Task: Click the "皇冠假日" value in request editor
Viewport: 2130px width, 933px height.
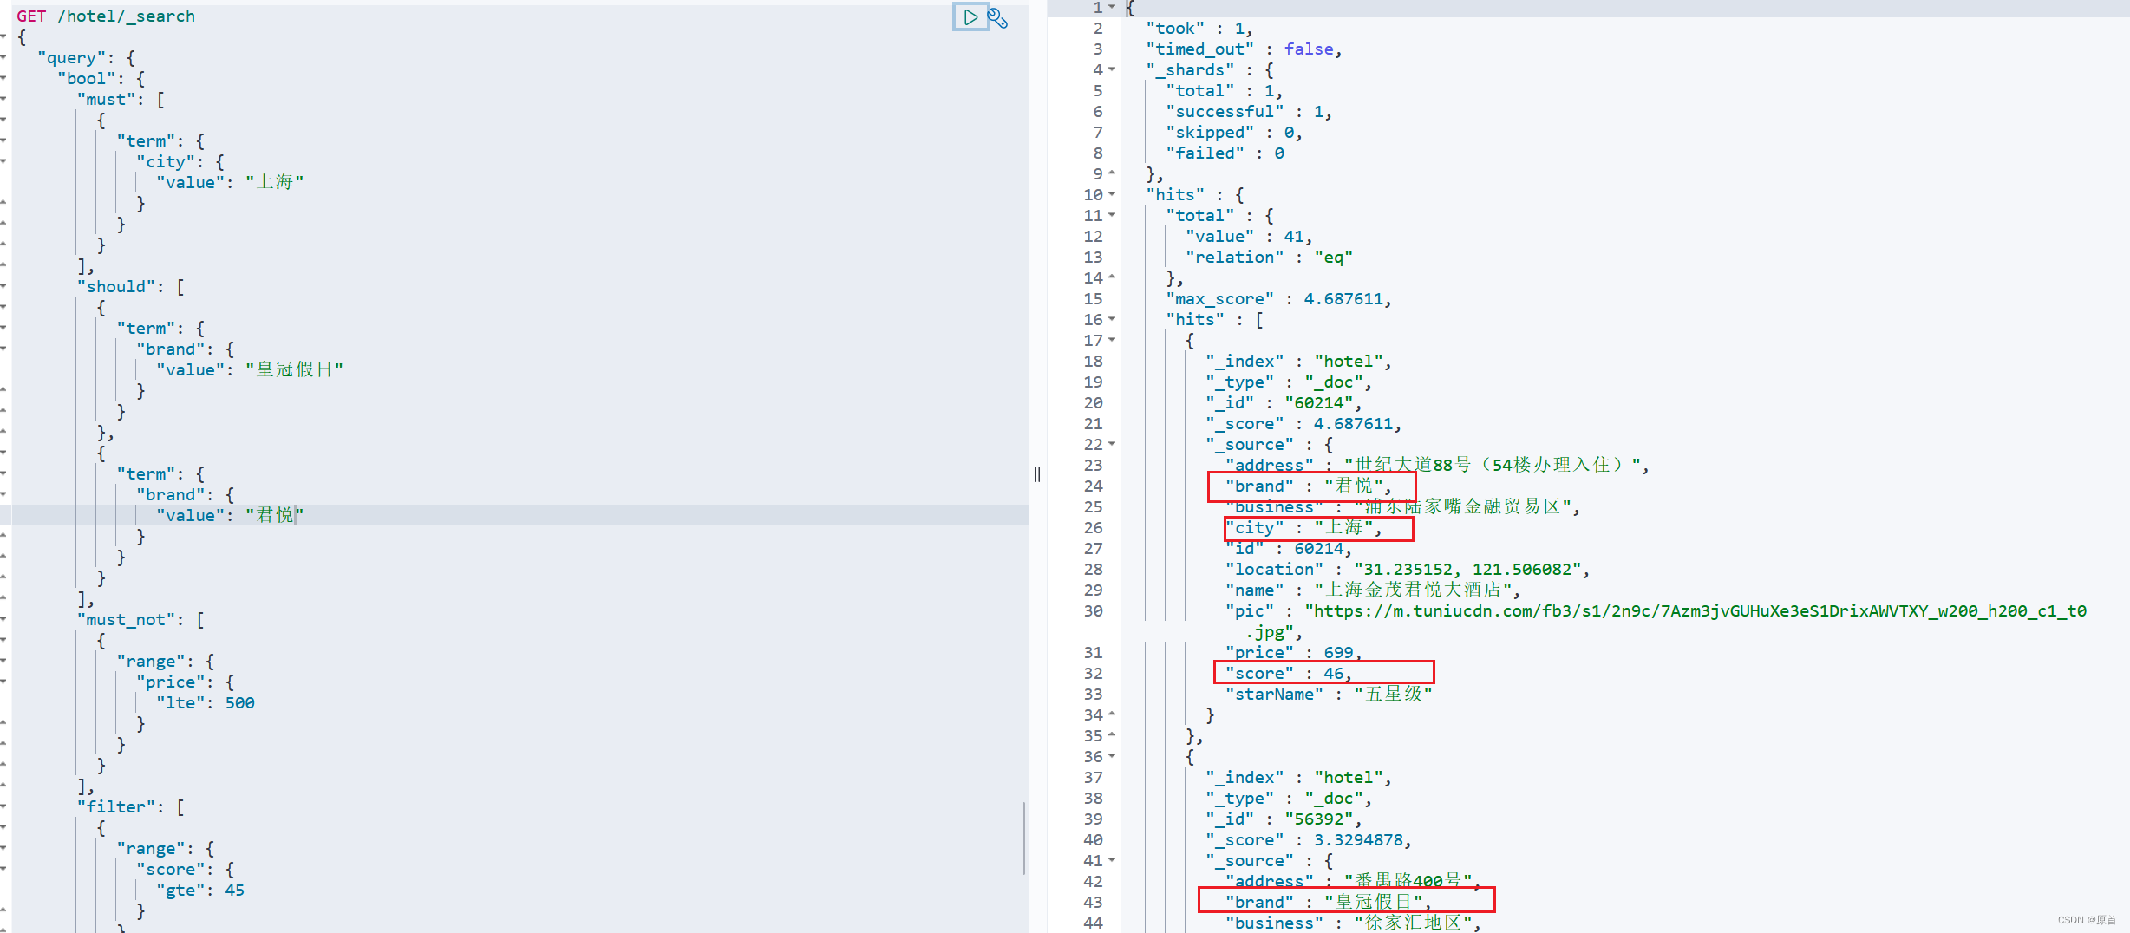Action: pyautogui.click(x=295, y=369)
